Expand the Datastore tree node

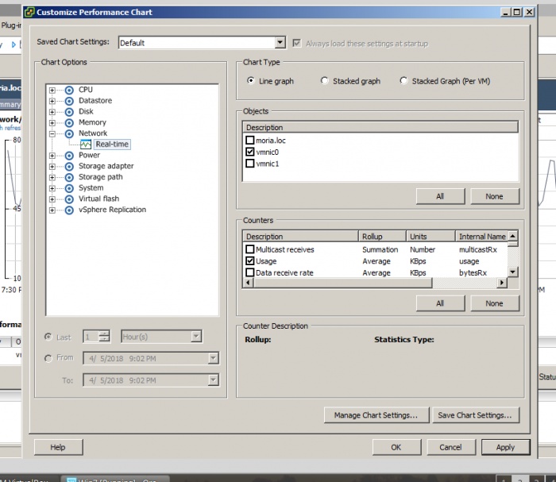52,101
